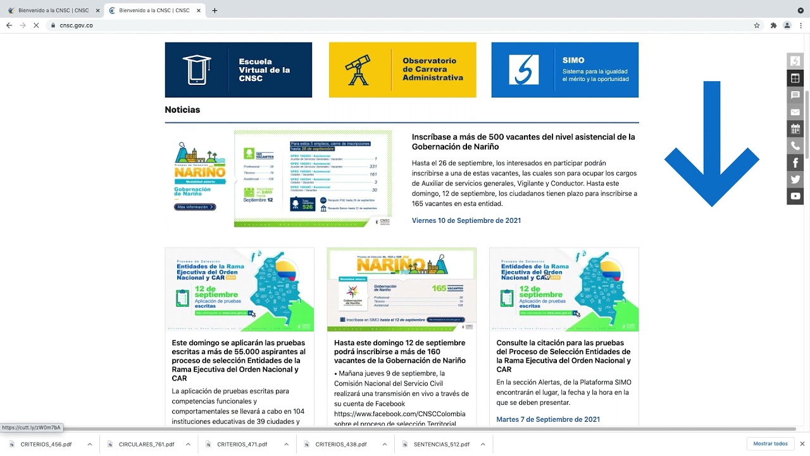Close the active CNSC tab
Screen dimensions: 810x456
198,10
